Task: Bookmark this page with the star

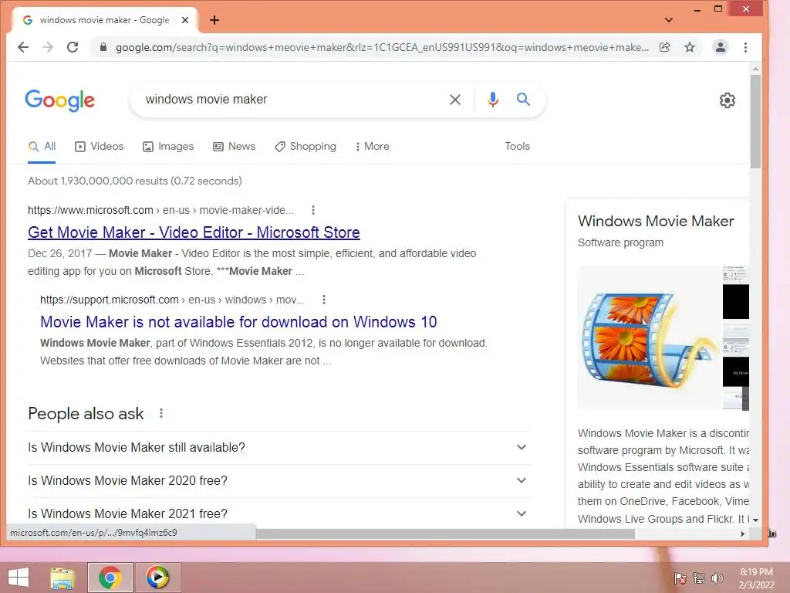Action: [x=690, y=47]
